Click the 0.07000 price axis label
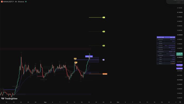Image resolution: width=184 pixels, height=104 pixels. pyautogui.click(x=180, y=80)
